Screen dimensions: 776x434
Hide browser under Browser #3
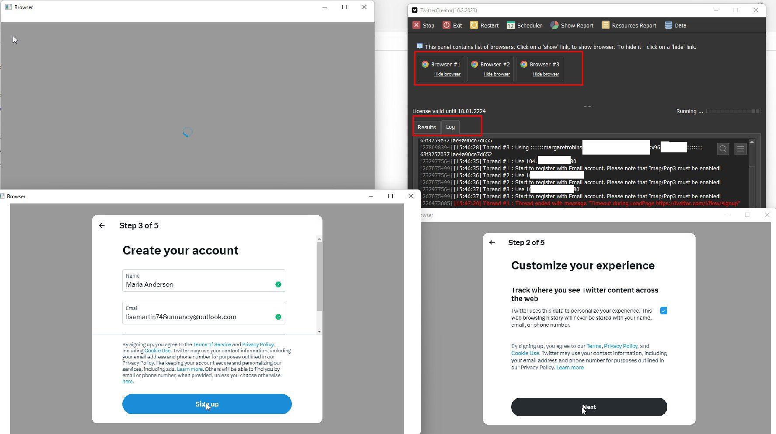click(x=546, y=74)
